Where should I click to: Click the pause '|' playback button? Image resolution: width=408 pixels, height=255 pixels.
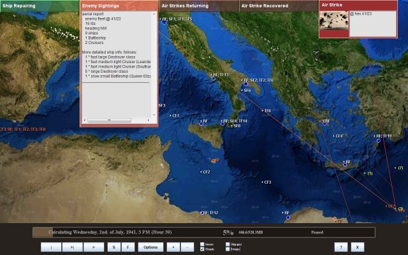pos(51,247)
